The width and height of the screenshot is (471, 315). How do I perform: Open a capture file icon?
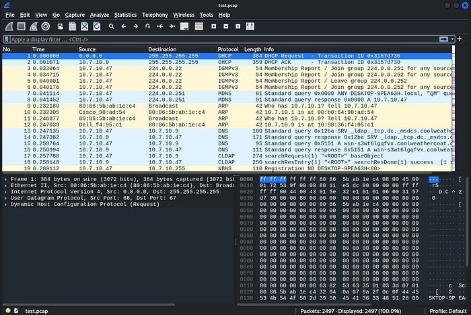pos(61,26)
